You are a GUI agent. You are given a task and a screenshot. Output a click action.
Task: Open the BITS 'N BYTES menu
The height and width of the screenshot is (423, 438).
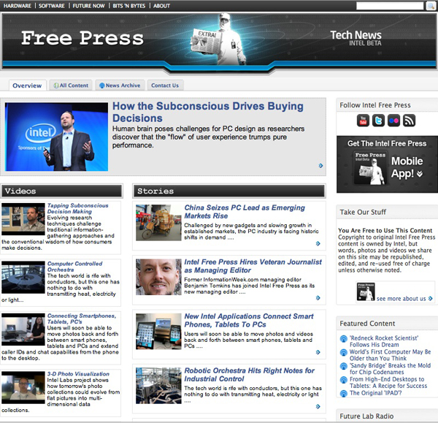click(128, 6)
